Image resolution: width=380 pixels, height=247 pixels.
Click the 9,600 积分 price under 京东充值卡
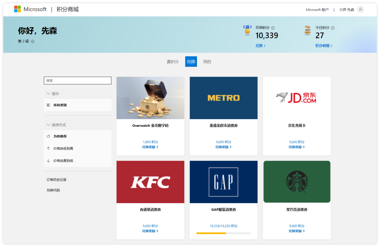(x=297, y=142)
